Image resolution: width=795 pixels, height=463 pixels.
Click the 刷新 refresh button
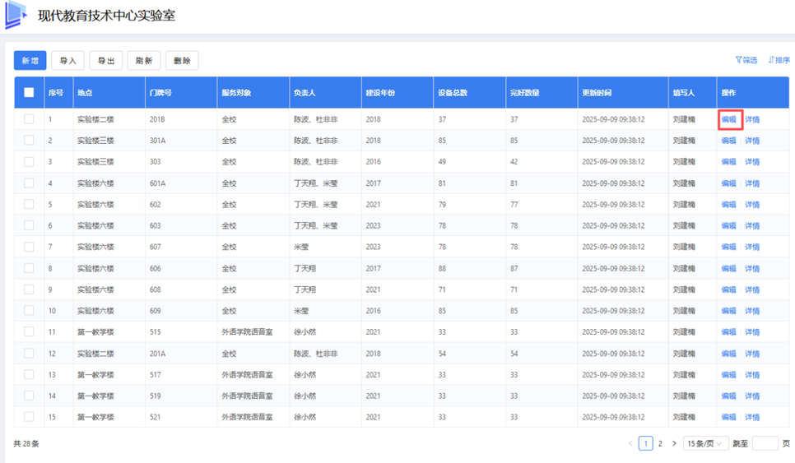click(143, 61)
